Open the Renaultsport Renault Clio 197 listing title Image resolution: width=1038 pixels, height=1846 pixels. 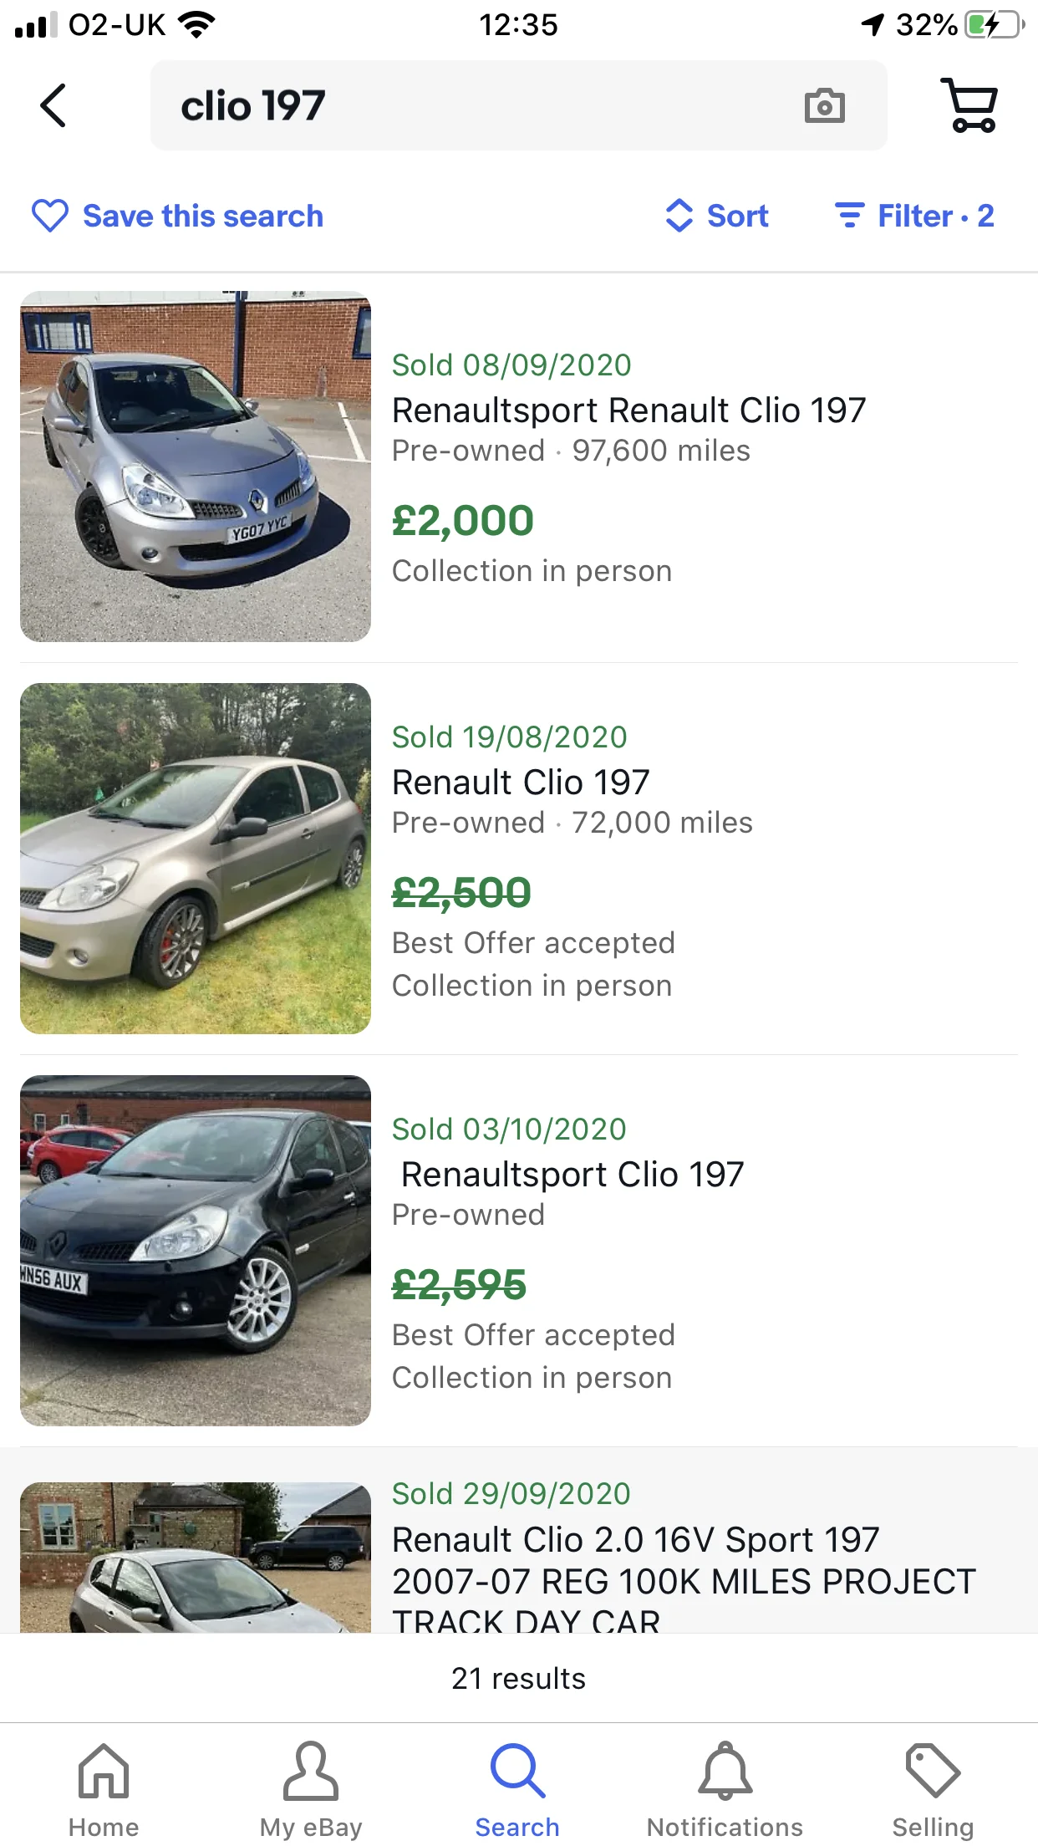[x=629, y=411]
